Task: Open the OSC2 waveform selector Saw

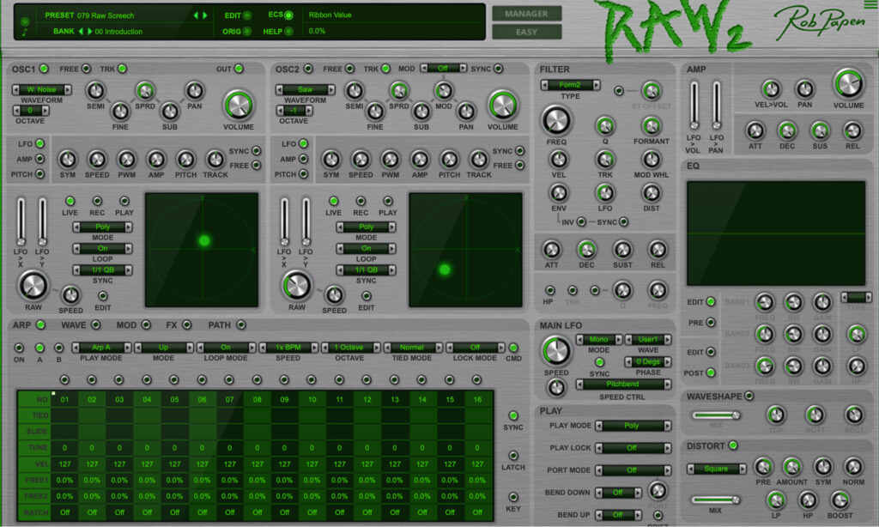Action: (x=306, y=90)
